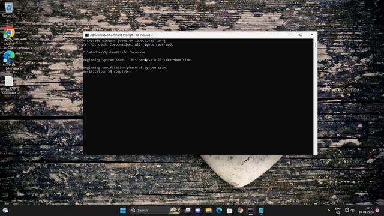Open network status tray icon
The image size is (384, 216).
pos(347,210)
